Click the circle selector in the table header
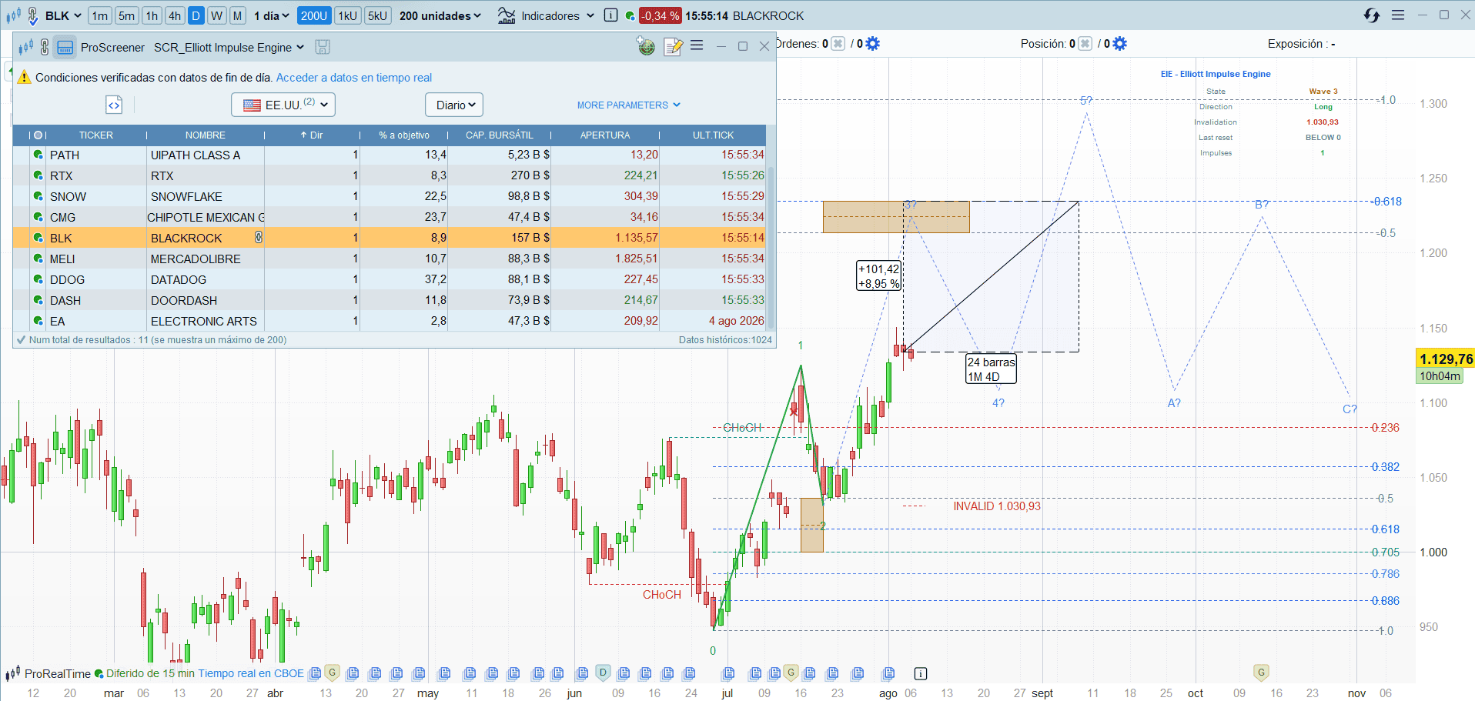The height and width of the screenshot is (701, 1475). pos(38,135)
